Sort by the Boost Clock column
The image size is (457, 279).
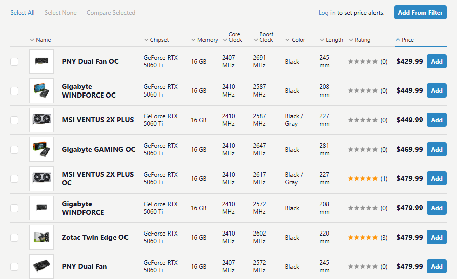pos(264,37)
